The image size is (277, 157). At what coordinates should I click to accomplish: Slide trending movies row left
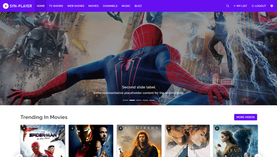tap(20, 156)
